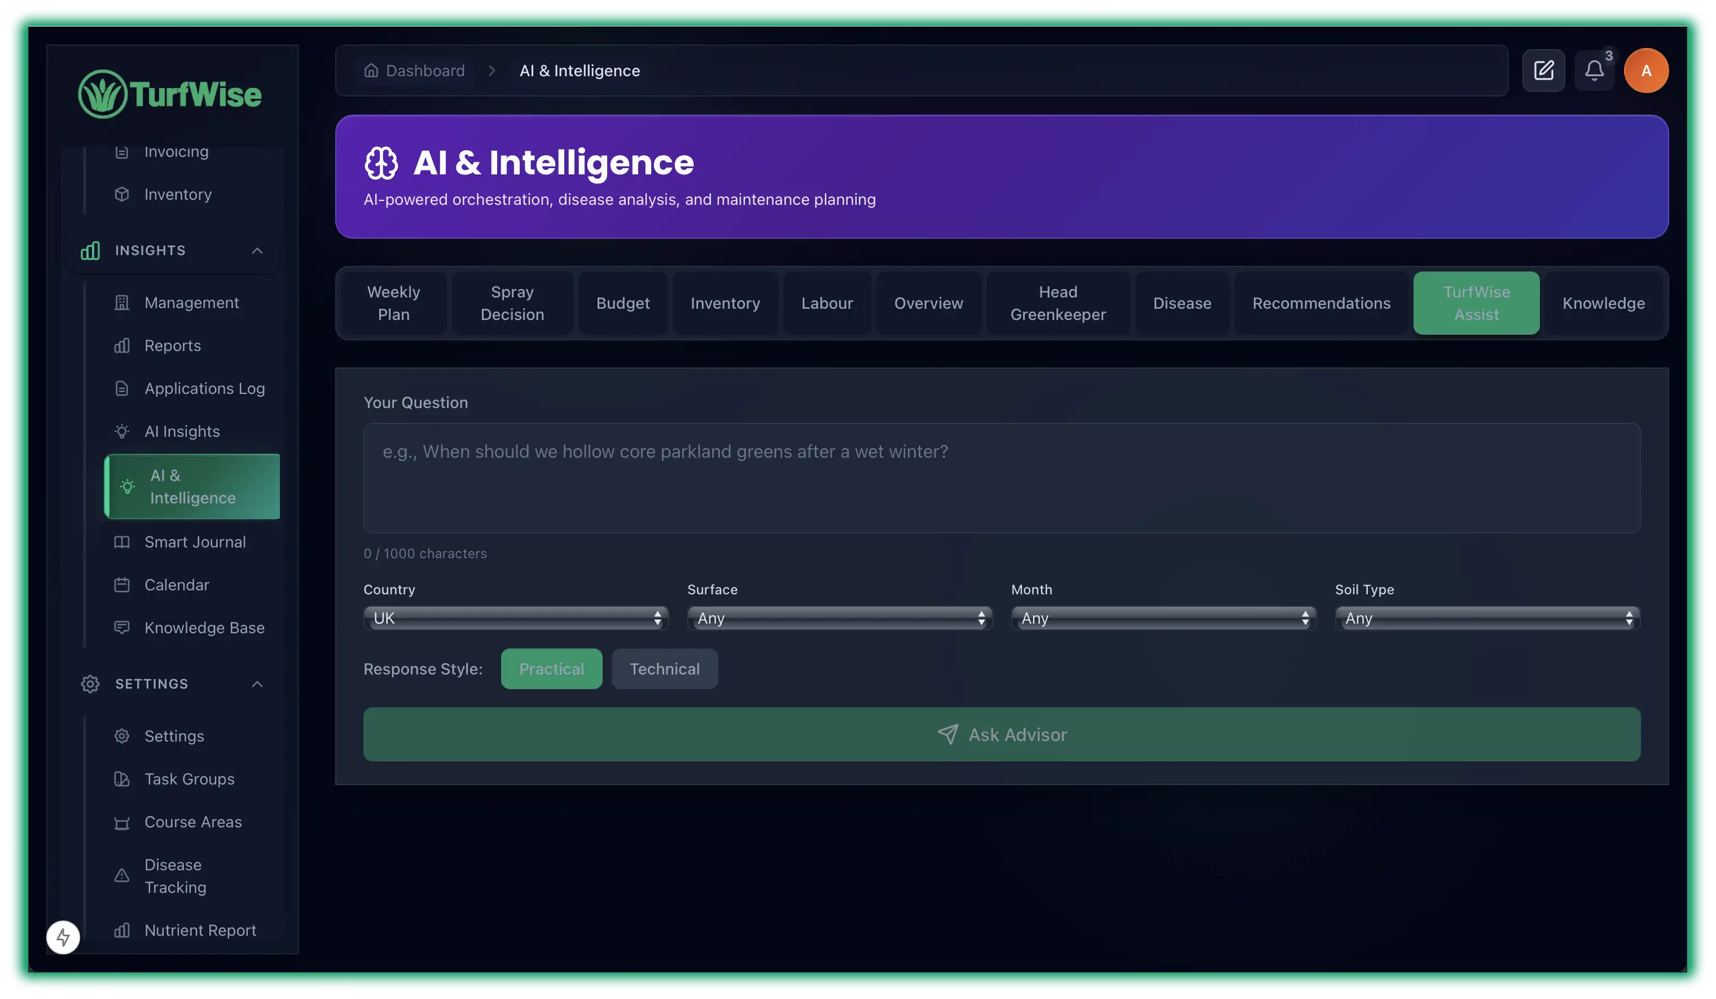
Task: Click the Smart Journal book icon
Action: click(x=122, y=541)
